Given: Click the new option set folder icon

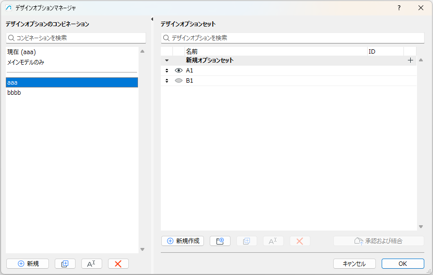Looking at the screenshot, I should coord(220,241).
